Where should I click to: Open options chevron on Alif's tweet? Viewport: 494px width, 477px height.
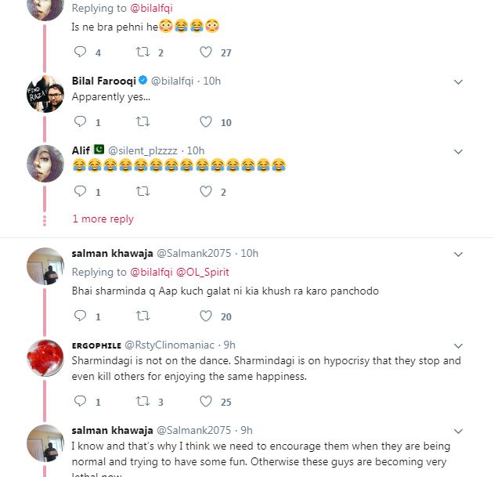click(459, 150)
